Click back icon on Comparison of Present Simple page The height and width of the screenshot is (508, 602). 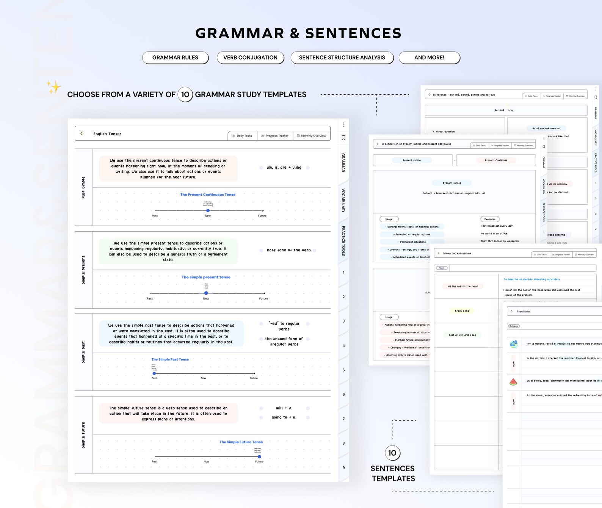[x=378, y=144]
